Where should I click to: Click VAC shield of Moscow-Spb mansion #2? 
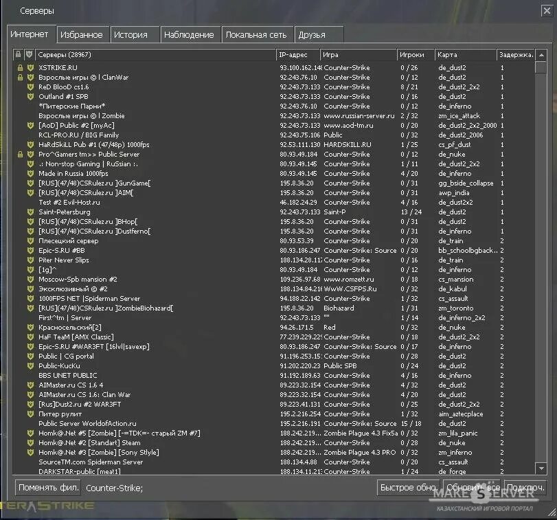pyautogui.click(x=30, y=279)
